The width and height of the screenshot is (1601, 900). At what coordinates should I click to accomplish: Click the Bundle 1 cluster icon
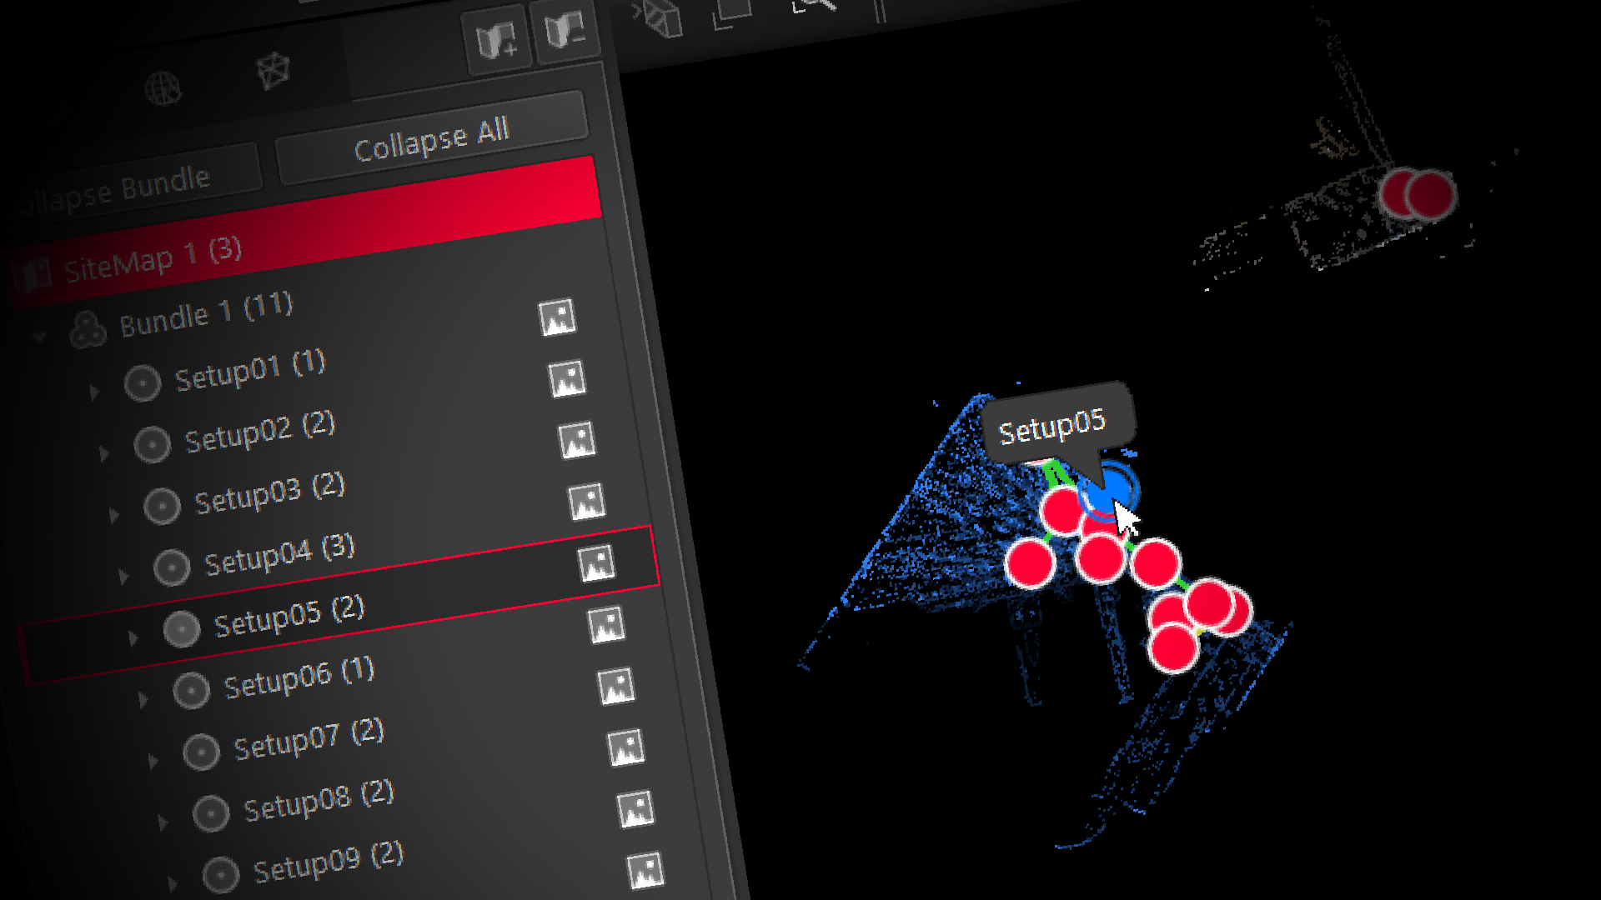tap(88, 329)
